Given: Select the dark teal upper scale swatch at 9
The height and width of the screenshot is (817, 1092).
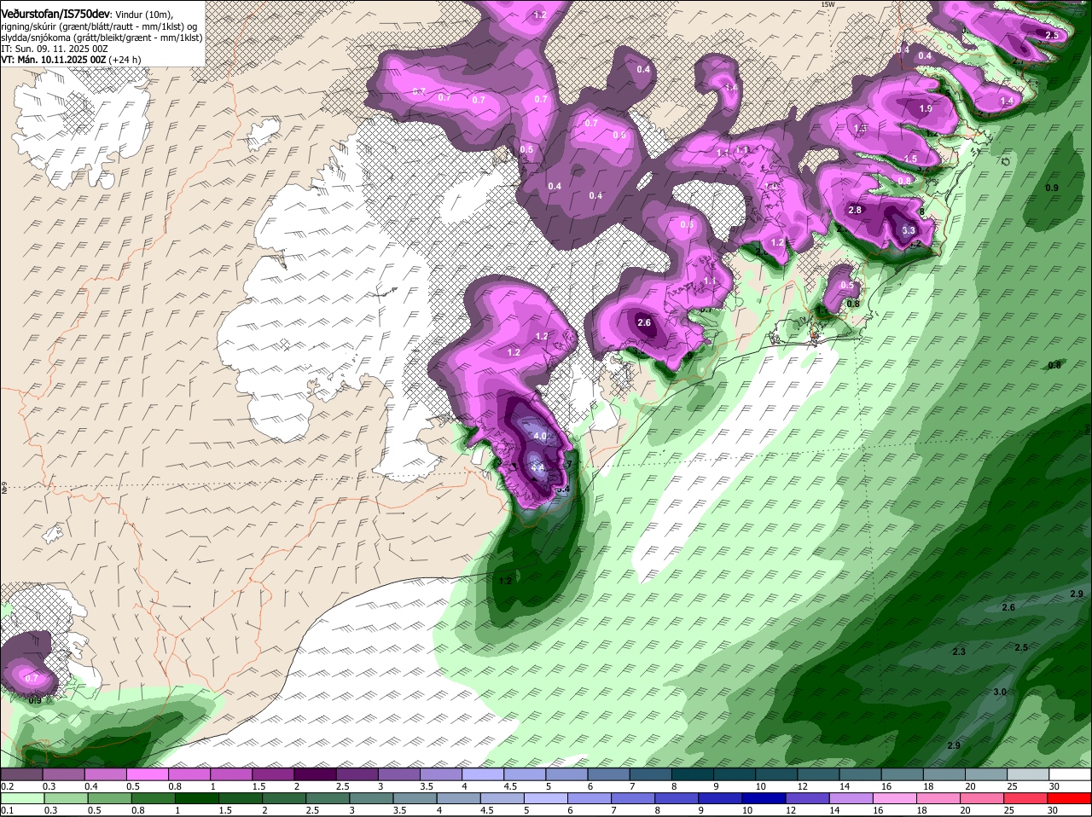Looking at the screenshot, I should [x=735, y=775].
